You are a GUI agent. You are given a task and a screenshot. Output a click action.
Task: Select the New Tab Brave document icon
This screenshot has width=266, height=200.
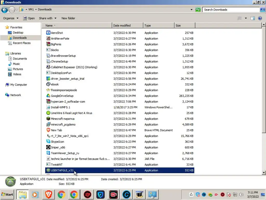[x=48, y=130]
